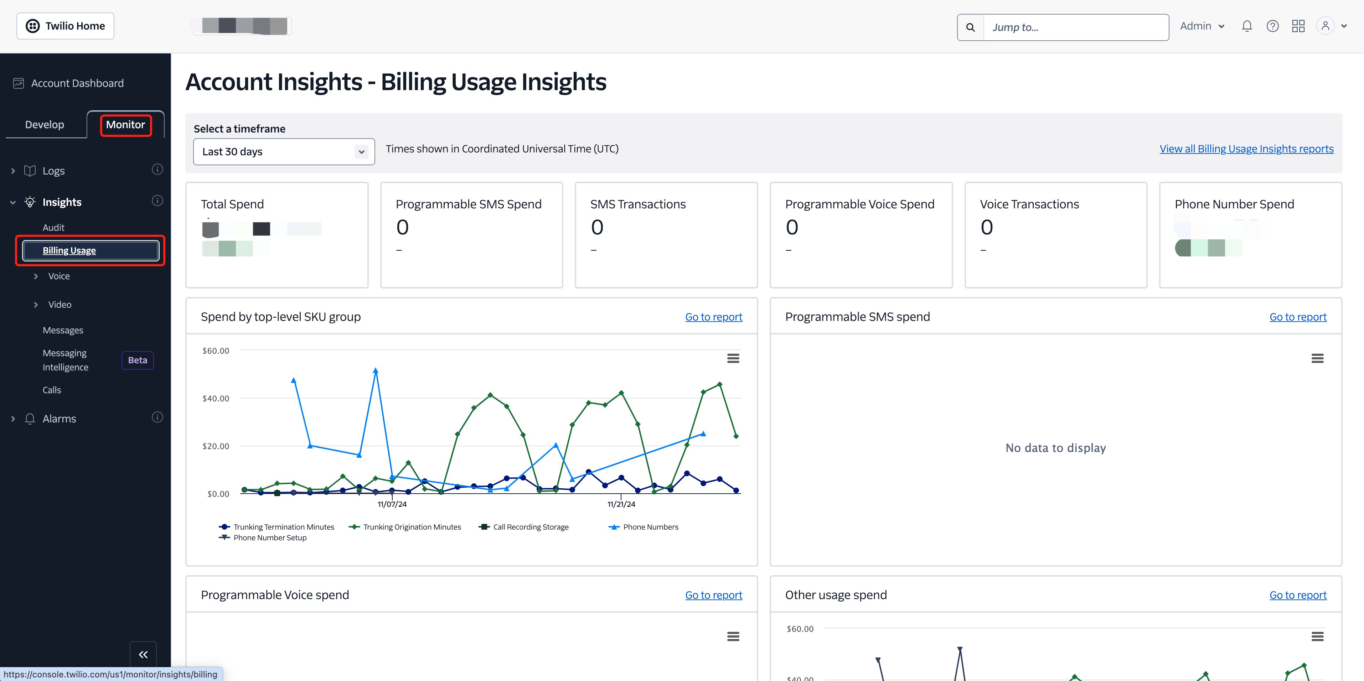Toggle Call Recording Storage legend series

(x=524, y=527)
